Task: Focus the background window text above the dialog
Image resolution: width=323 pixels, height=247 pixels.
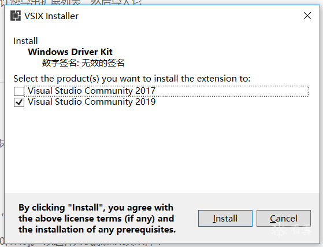Action: click(71, 2)
